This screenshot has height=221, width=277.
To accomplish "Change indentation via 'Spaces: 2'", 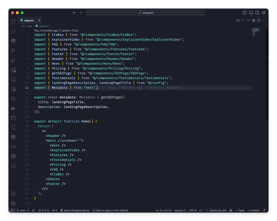I will tap(180, 210).
